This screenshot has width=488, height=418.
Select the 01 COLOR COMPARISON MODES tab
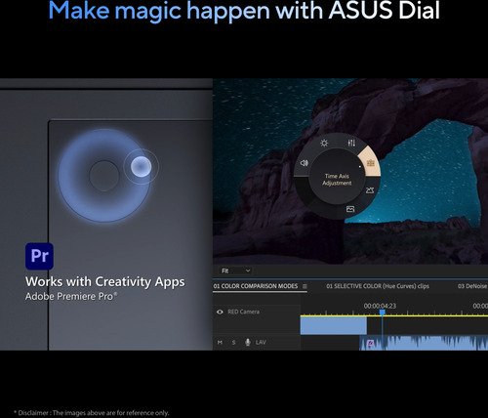tap(256, 286)
